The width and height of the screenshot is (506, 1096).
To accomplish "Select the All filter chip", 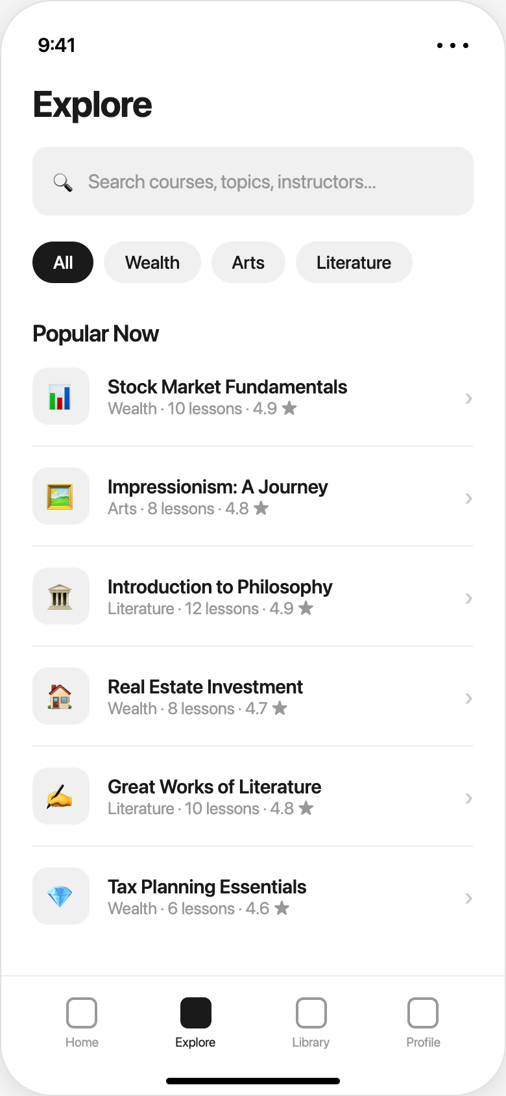I will [x=63, y=262].
